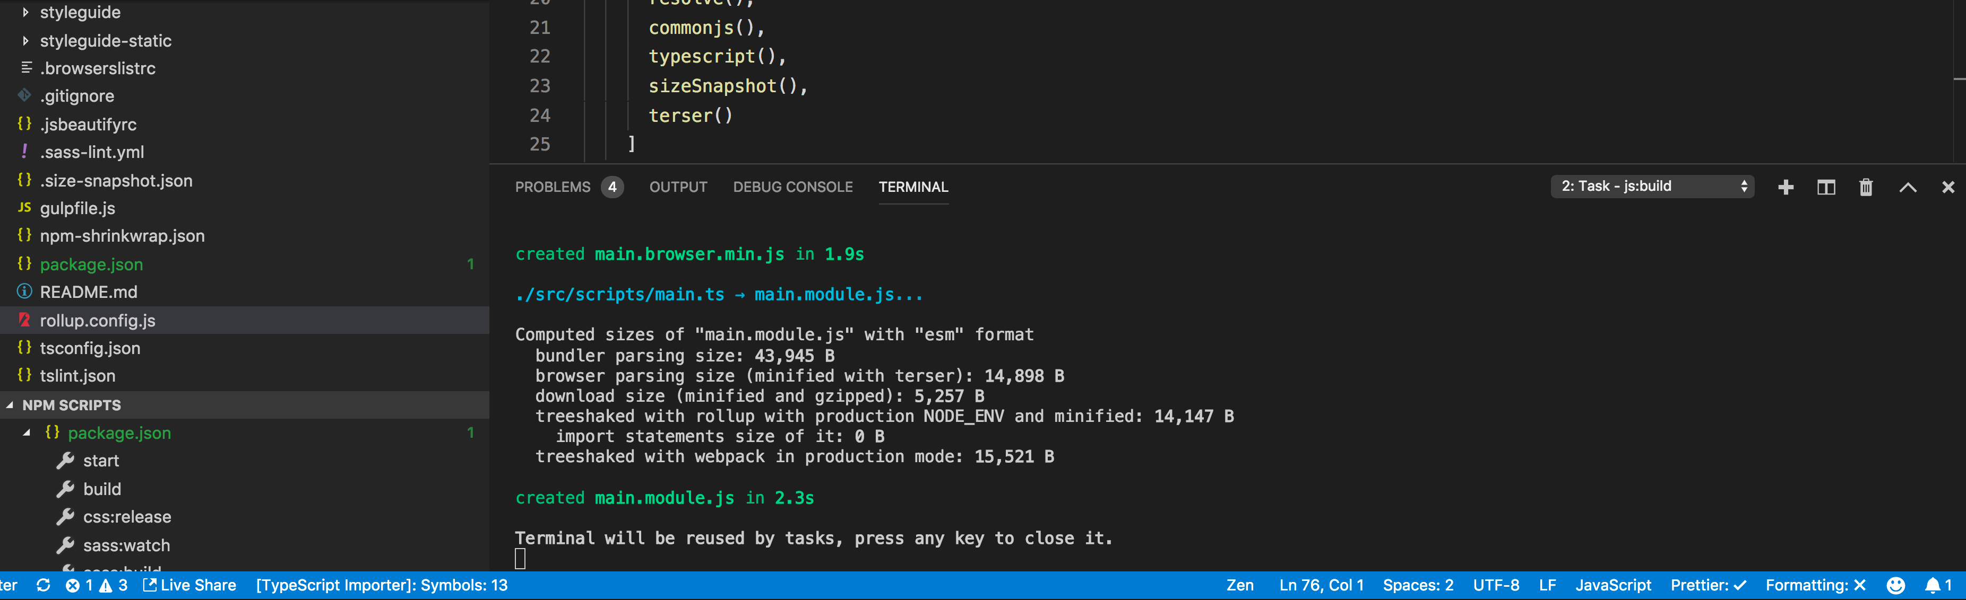This screenshot has height=600, width=1966.
Task: Toggle Prettier status in status bar
Action: click(x=1708, y=585)
